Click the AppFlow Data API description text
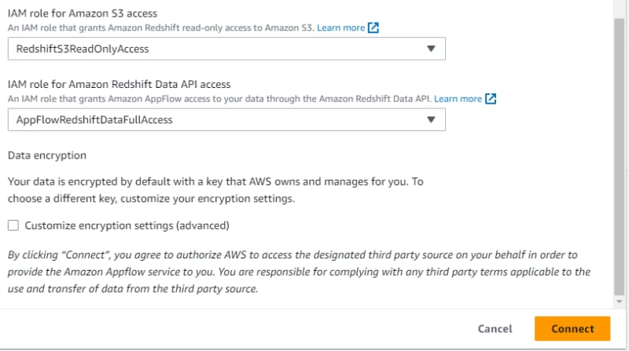This screenshot has width=629, height=351. pos(219,99)
